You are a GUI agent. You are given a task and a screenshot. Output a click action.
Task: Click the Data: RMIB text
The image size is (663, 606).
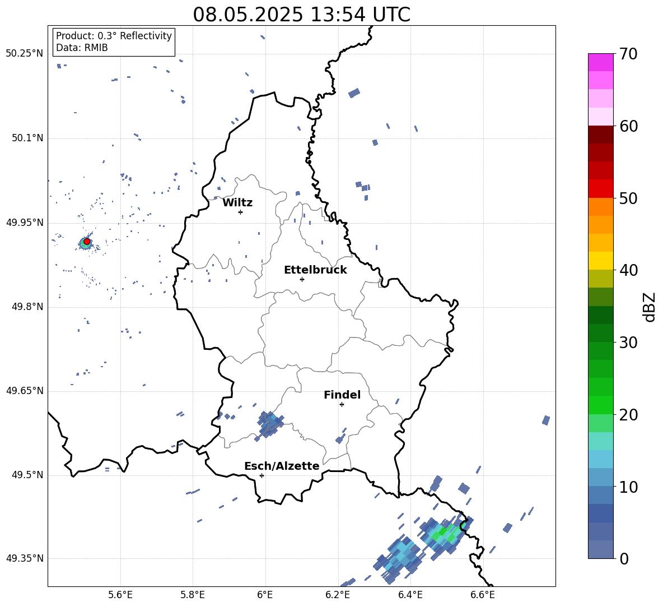[x=82, y=48]
